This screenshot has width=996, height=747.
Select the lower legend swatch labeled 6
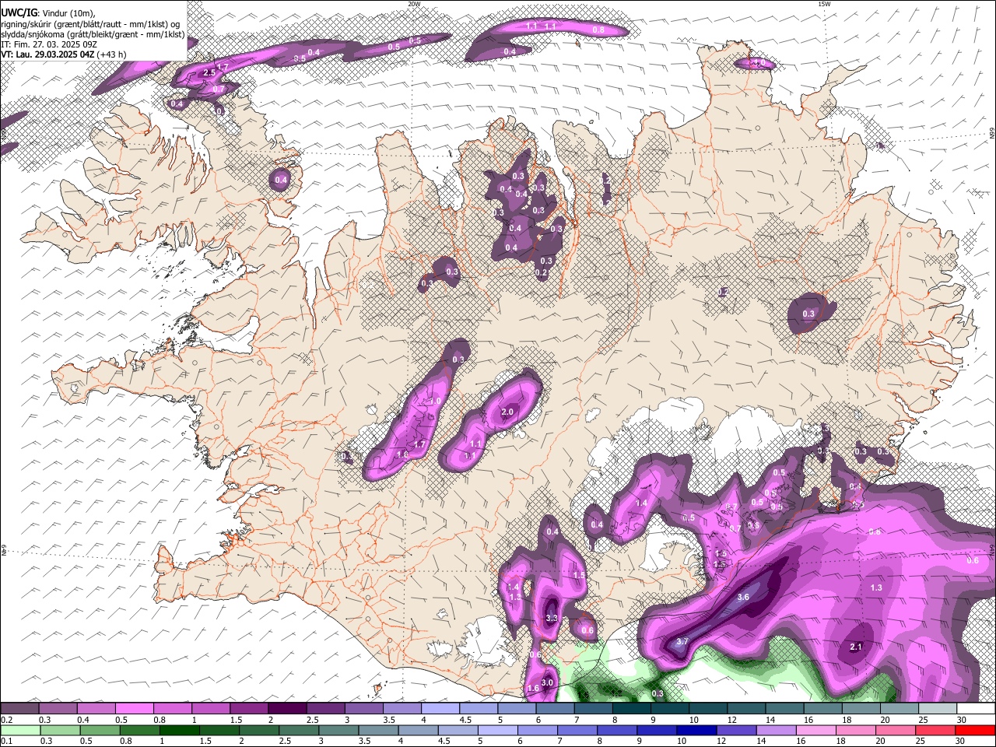(538, 730)
